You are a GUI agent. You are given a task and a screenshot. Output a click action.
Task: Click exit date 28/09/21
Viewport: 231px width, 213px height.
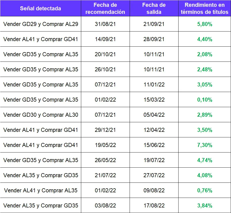point(154,39)
